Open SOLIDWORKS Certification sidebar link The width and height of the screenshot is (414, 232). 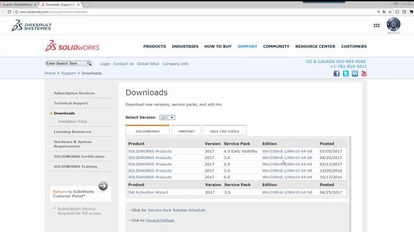pyautogui.click(x=79, y=157)
